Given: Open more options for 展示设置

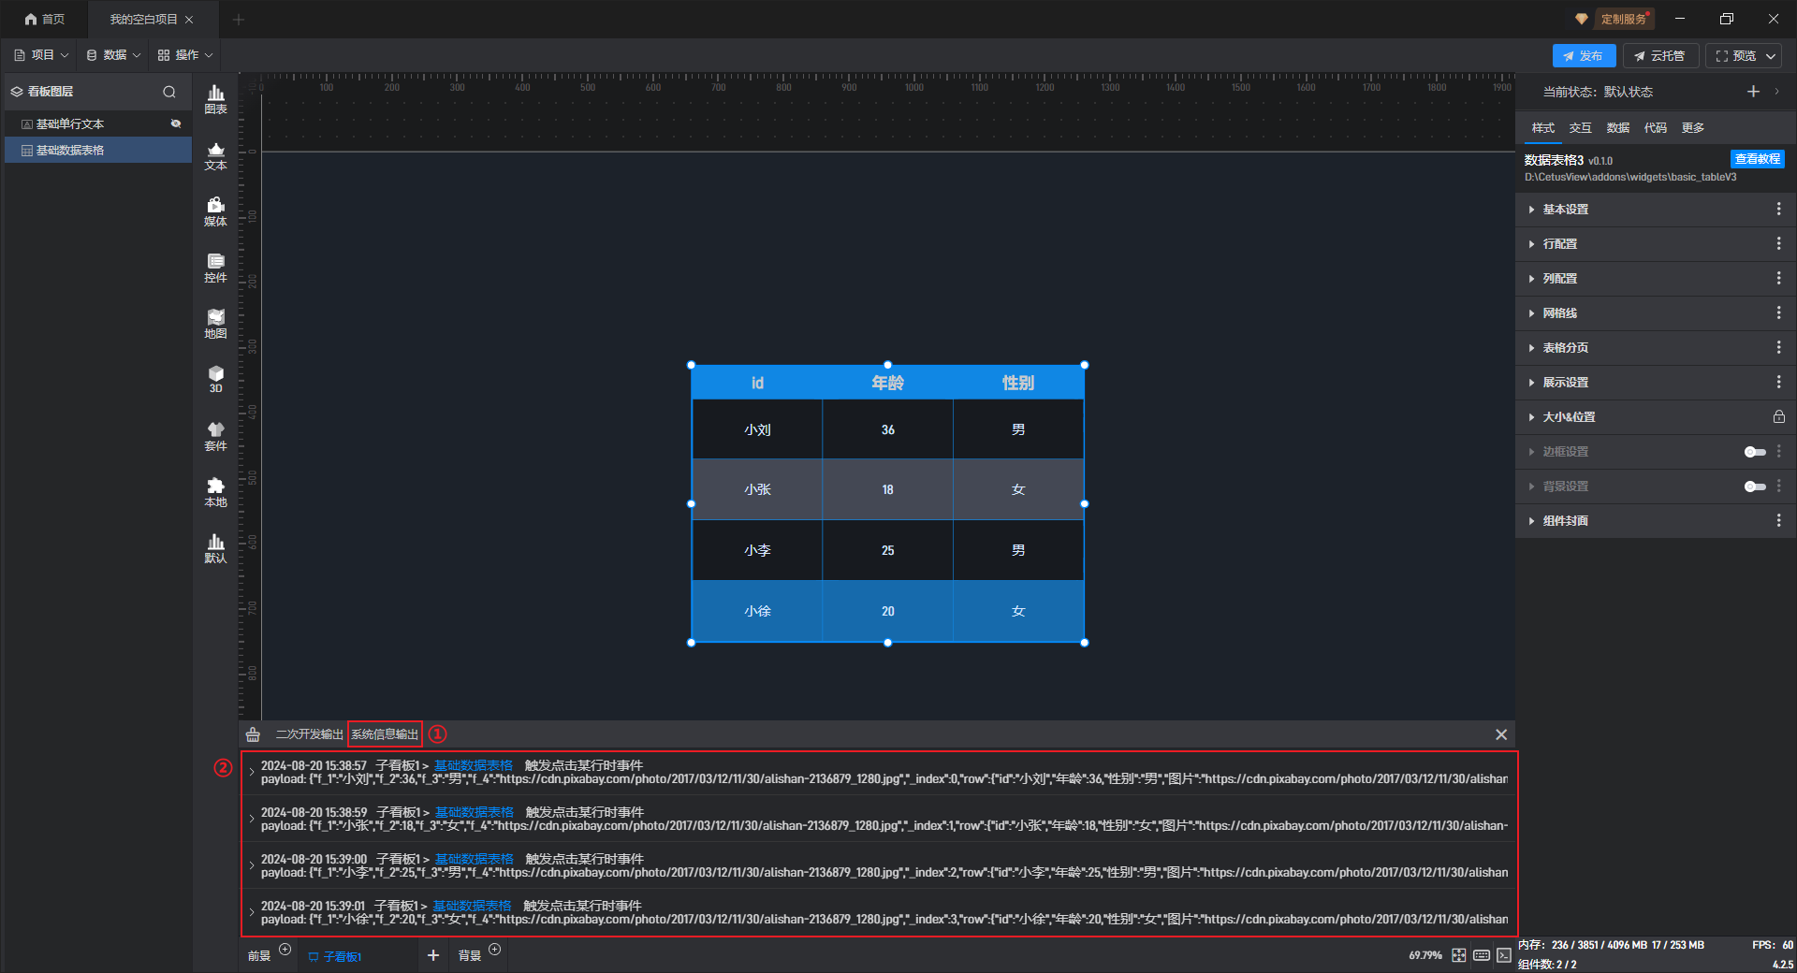Looking at the screenshot, I should pos(1779,382).
